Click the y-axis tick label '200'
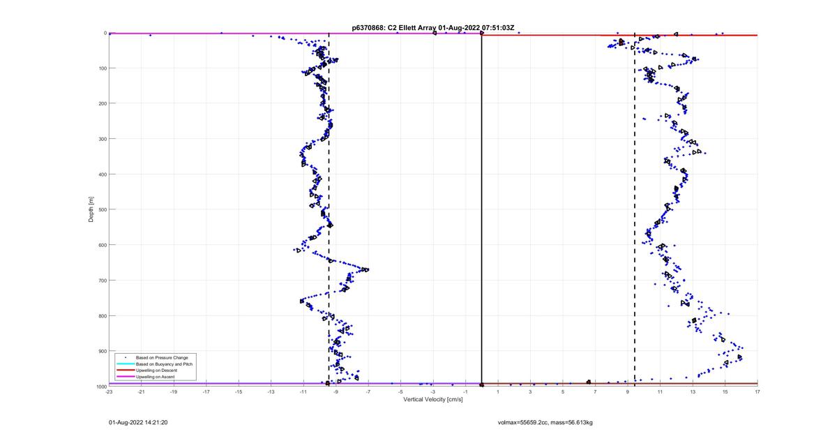 click(102, 103)
